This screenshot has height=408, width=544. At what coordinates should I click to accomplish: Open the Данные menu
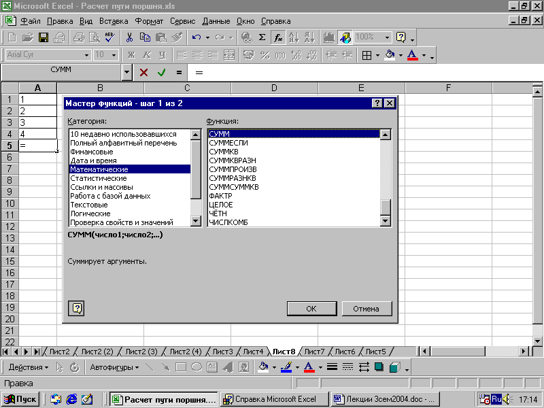point(216,21)
